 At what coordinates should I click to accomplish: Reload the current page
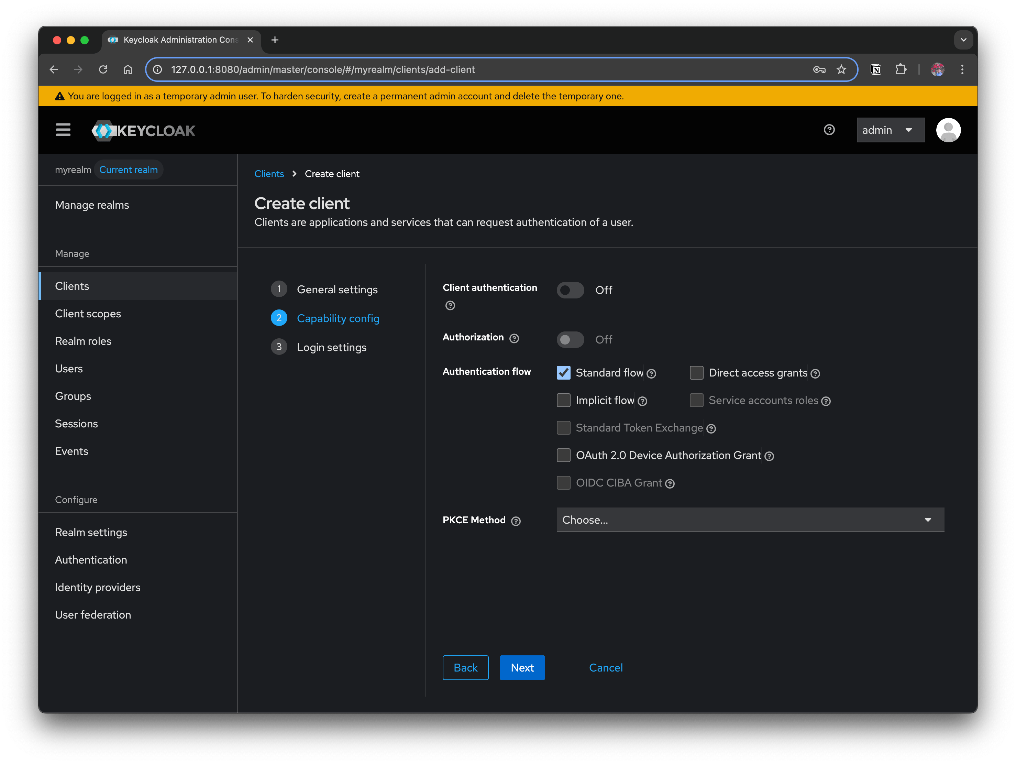click(103, 69)
